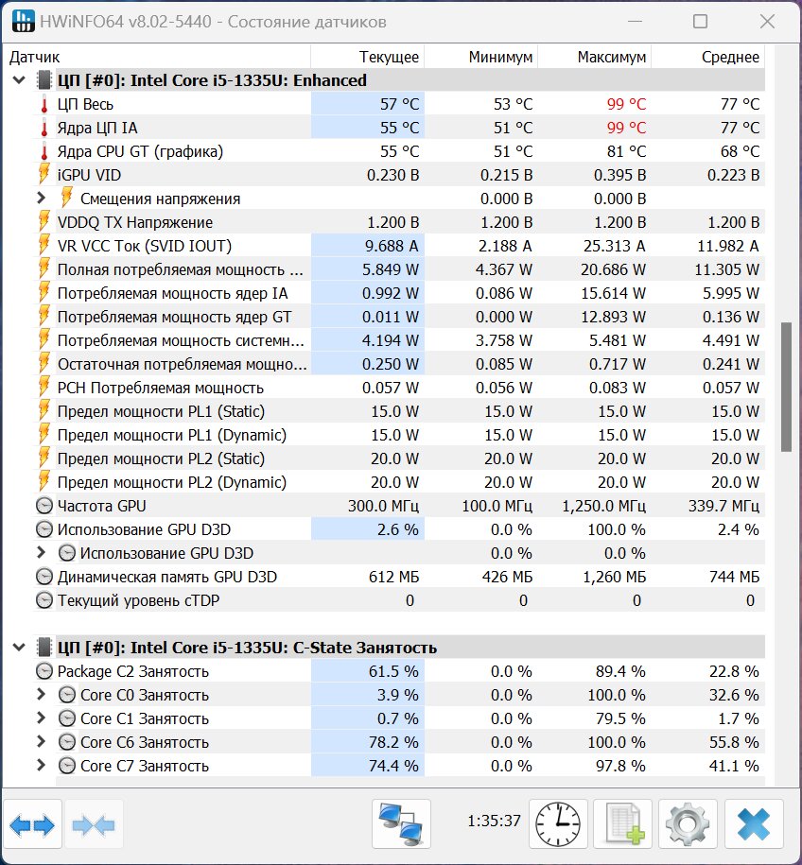
Task: Click clock icon beside Динамическая память GPU D3D
Action: [x=44, y=577]
